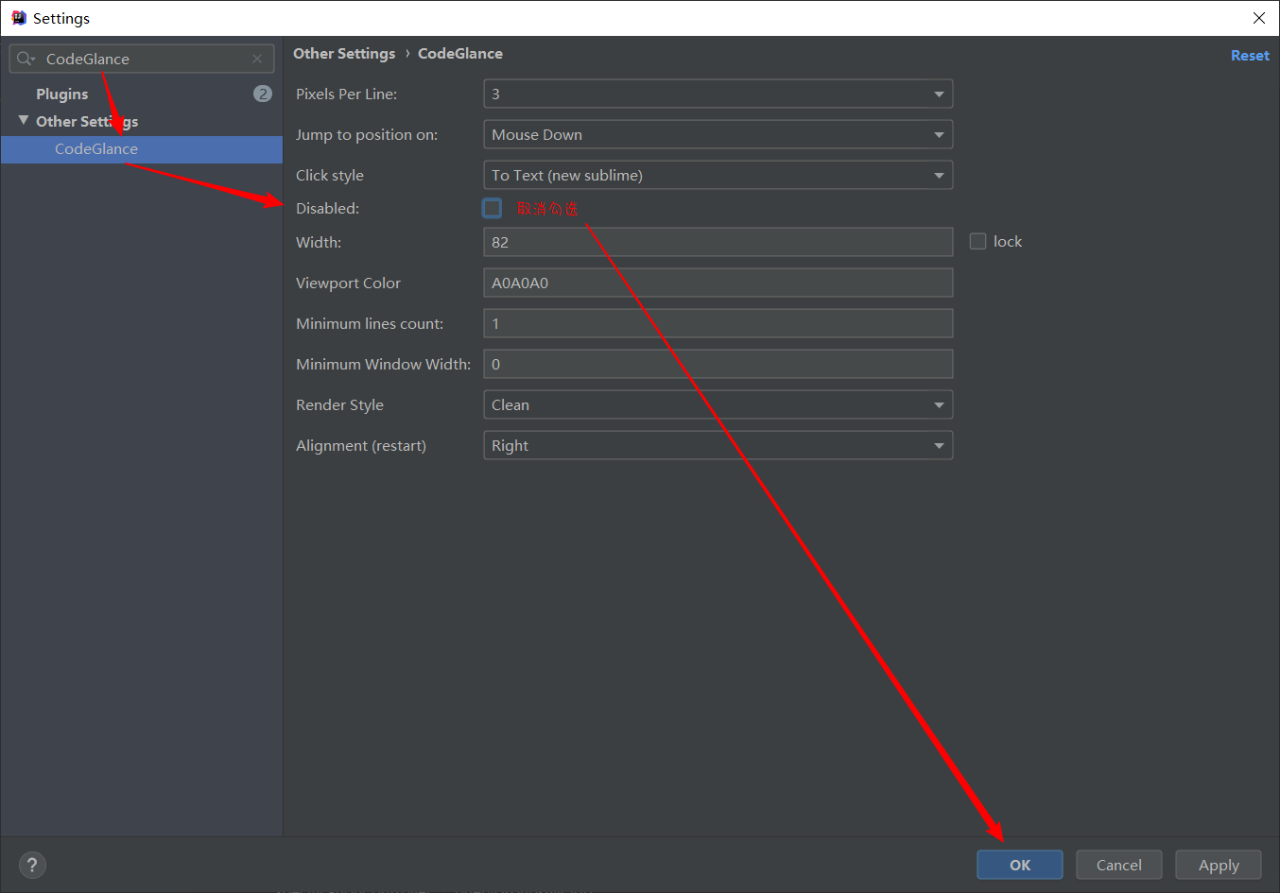Open the Click style dropdown
1280x893 pixels.
[x=718, y=175]
